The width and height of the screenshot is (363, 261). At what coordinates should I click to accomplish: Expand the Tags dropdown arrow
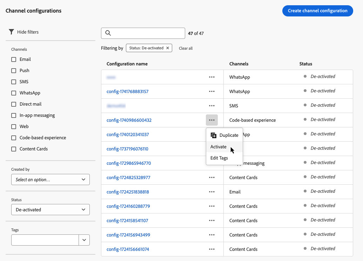tap(84, 240)
